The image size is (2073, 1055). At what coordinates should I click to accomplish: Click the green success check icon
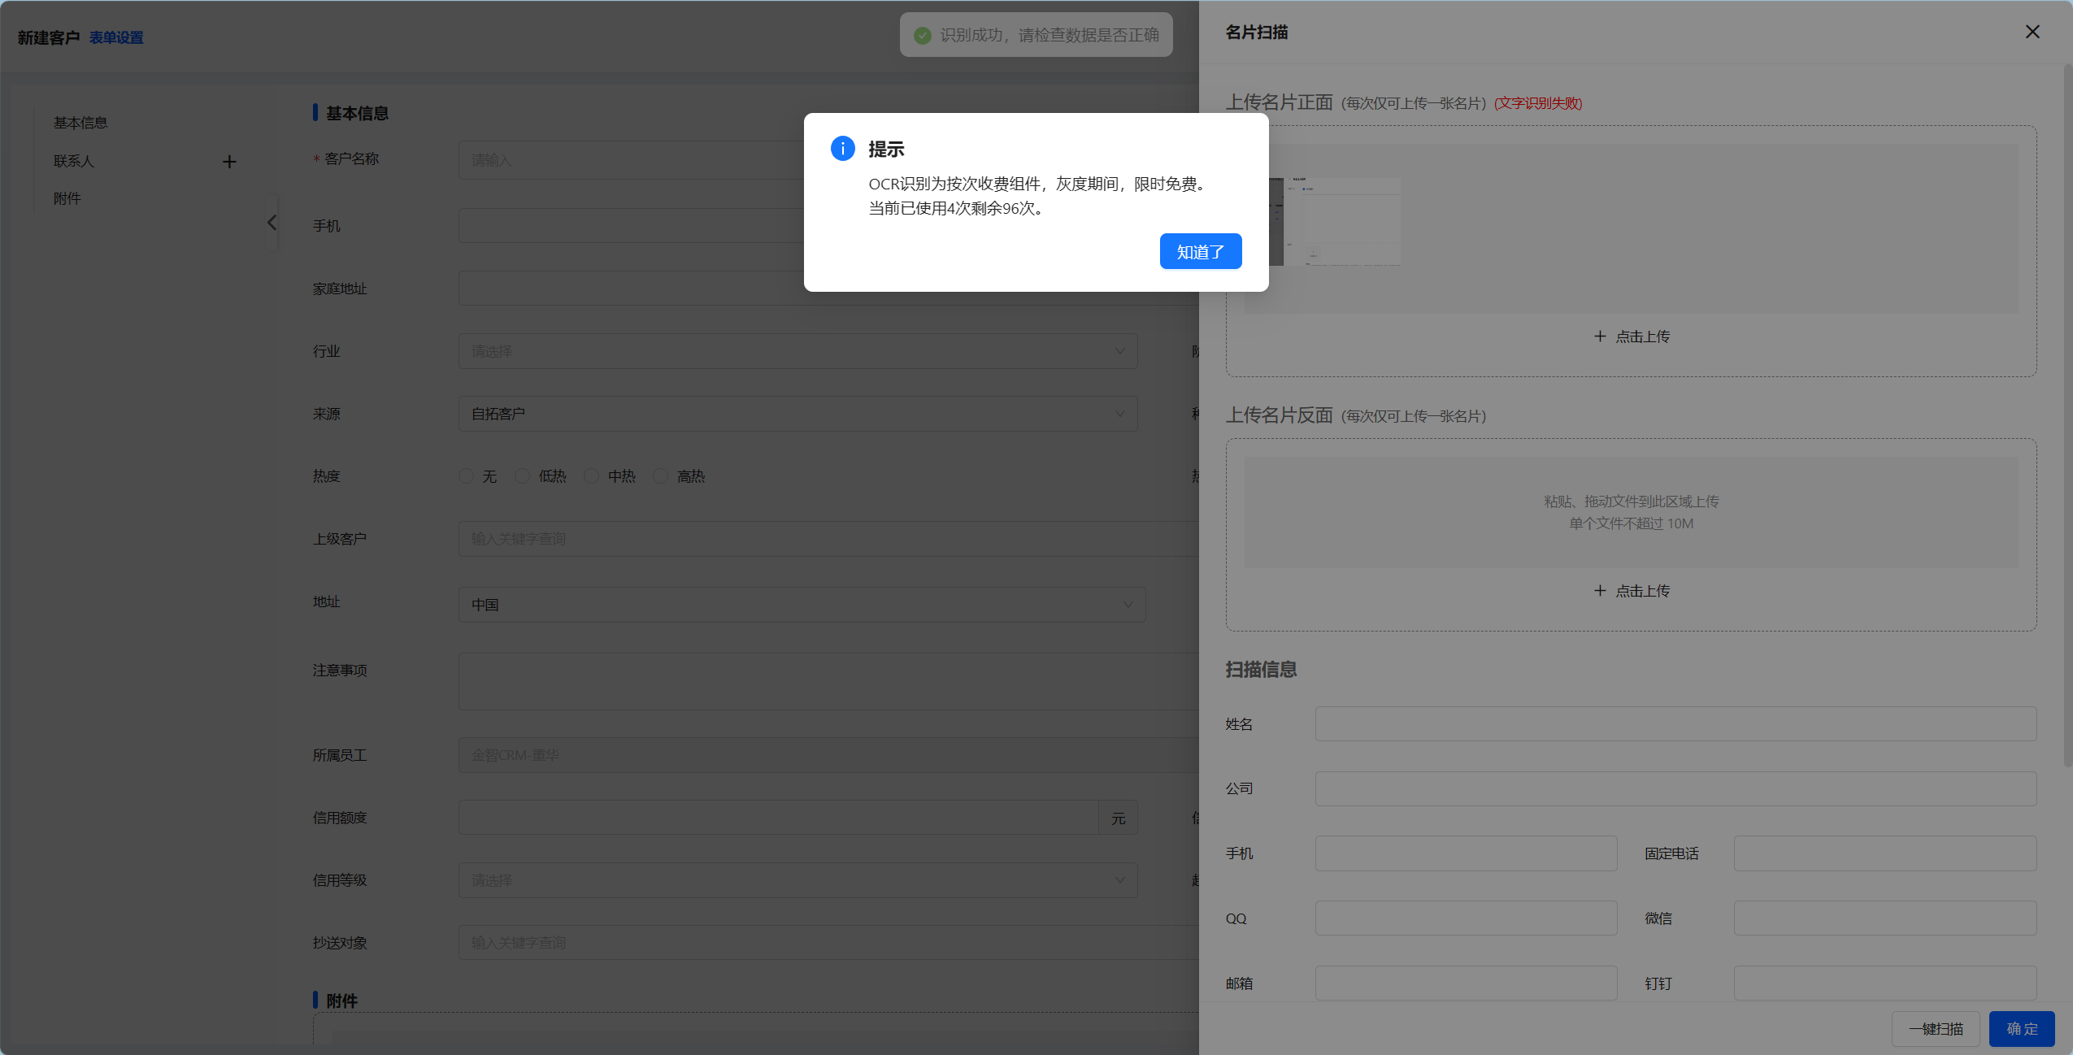[x=922, y=35]
